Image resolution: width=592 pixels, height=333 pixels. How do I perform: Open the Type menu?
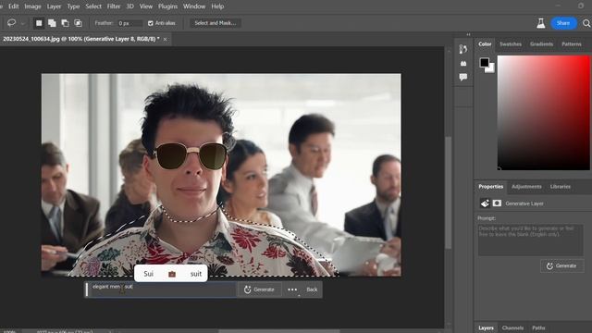pyautogui.click(x=73, y=6)
